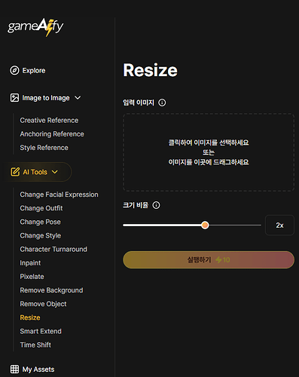Screen dimensions: 299x377
Task: Open Remove Object tool
Action: [x=43, y=304]
